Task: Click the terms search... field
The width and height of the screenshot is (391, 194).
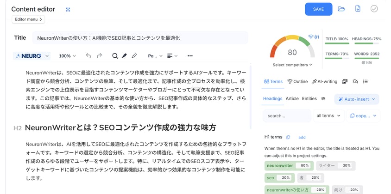Action: pos(287,115)
